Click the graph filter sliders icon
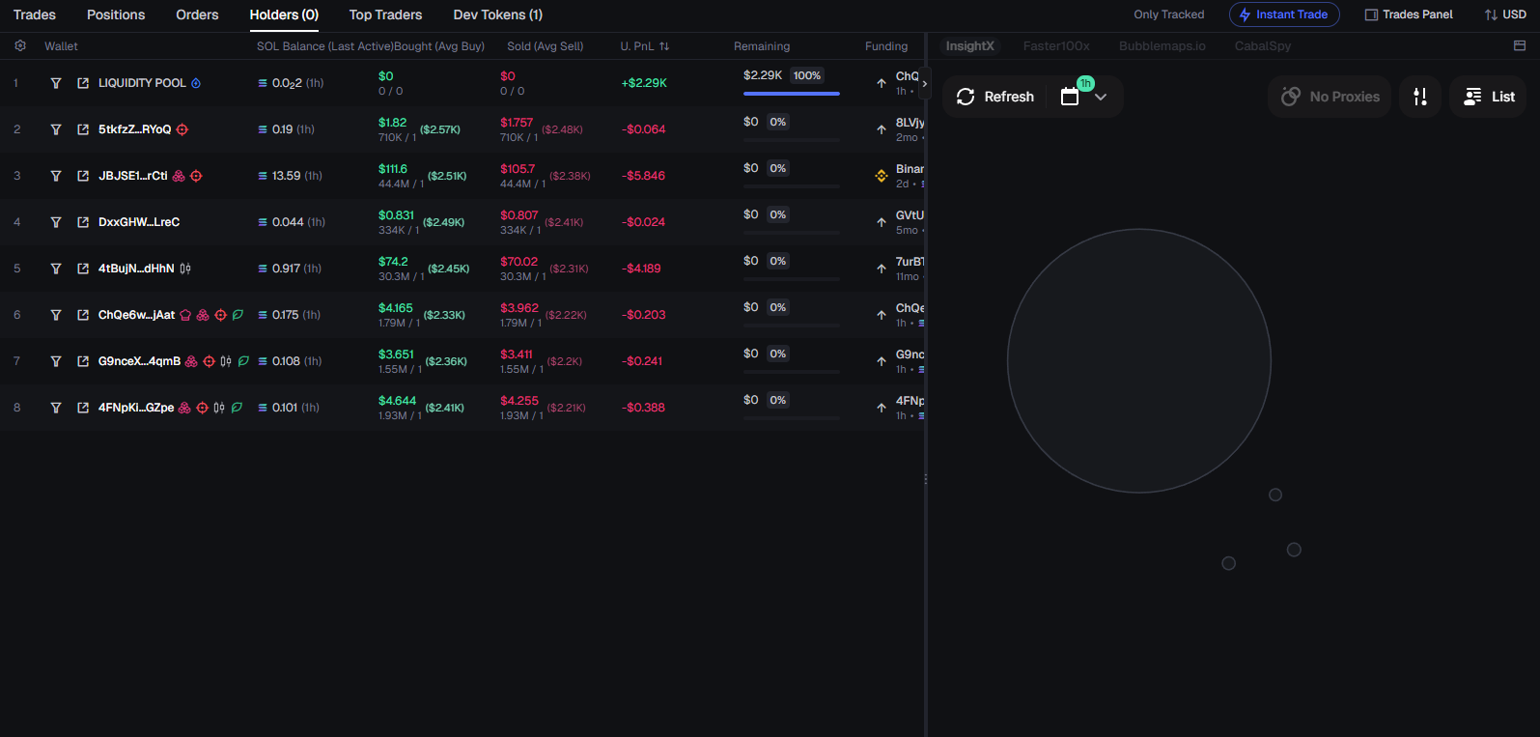The height and width of the screenshot is (737, 1540). click(1420, 97)
